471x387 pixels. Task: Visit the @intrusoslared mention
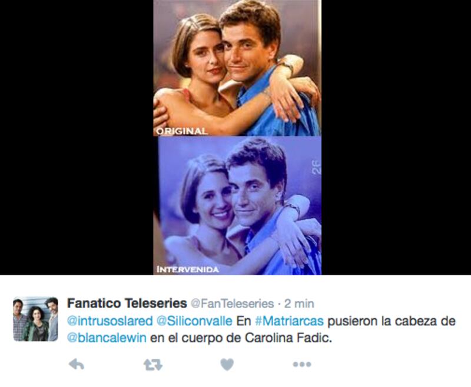(110, 321)
